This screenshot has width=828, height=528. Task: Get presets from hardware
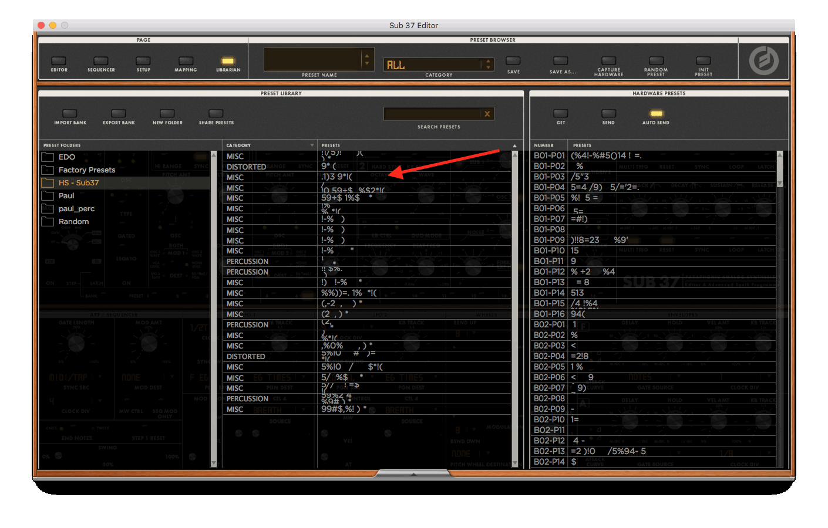561,114
